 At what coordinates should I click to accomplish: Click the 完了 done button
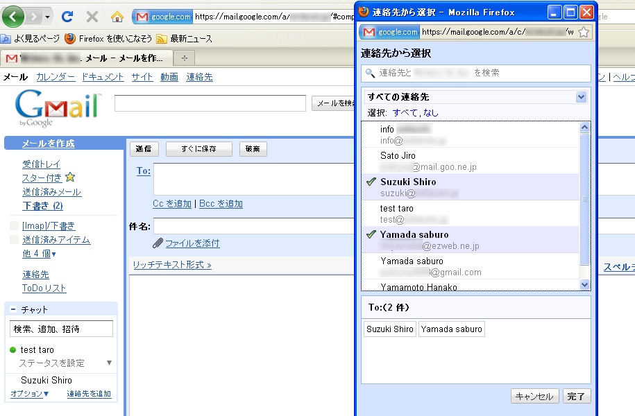[x=577, y=396]
